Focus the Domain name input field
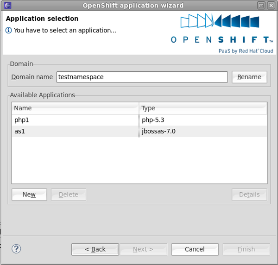The width and height of the screenshot is (278, 265). point(142,77)
